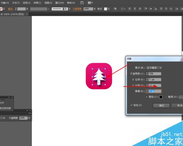Click the white tree shape on pink icon
This screenshot has height=146, width=183.
[x=99, y=77]
